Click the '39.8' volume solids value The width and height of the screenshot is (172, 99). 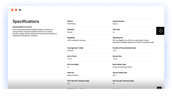(114, 75)
